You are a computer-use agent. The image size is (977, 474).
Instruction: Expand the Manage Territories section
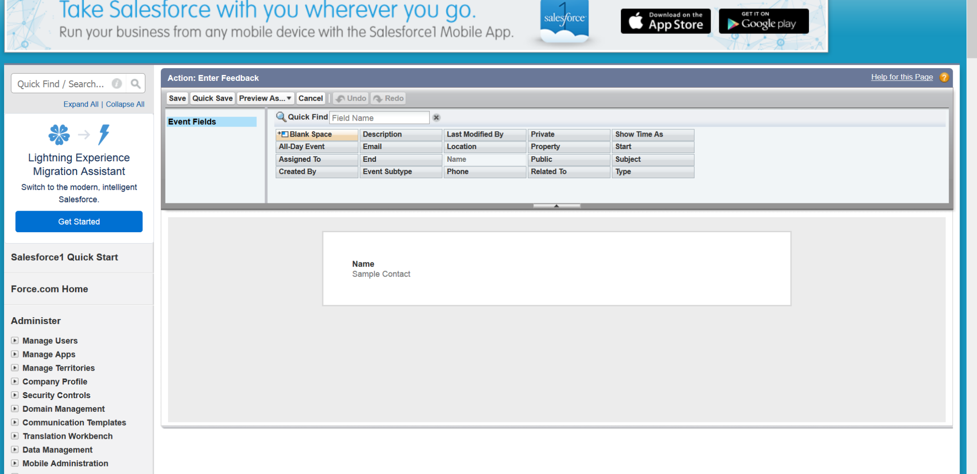point(15,368)
